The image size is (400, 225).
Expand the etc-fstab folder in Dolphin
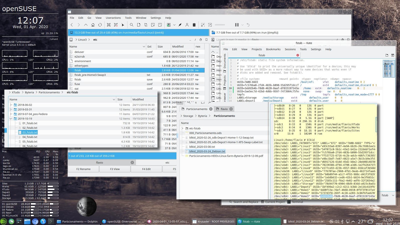click(x=182, y=128)
